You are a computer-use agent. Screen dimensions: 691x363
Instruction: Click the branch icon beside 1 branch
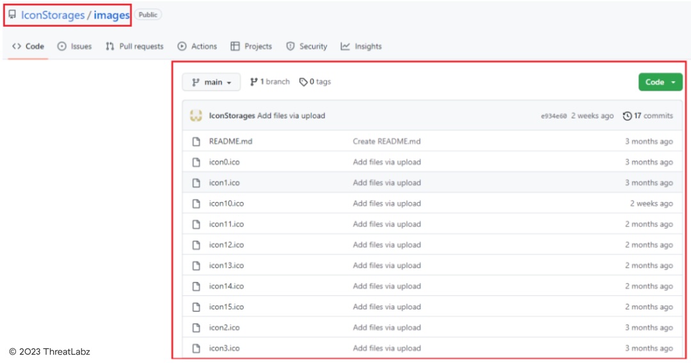click(x=254, y=82)
